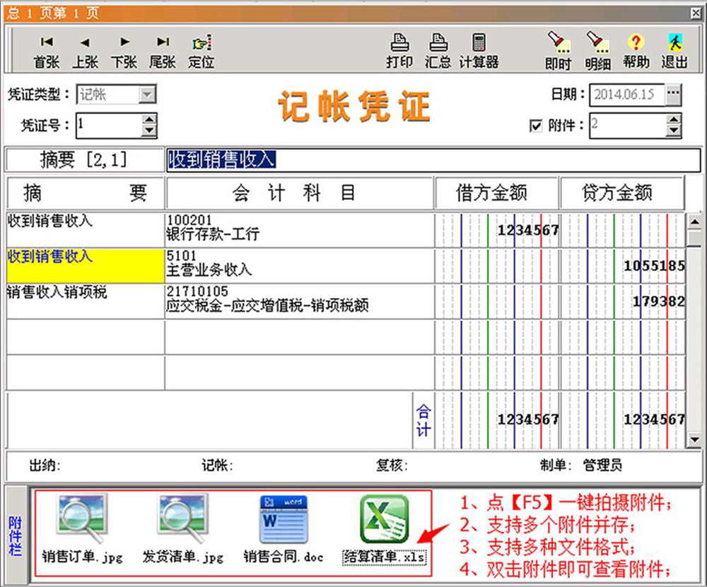The image size is (707, 587).
Task: Toggle the 附件 attachment checkbox
Action: pos(536,126)
